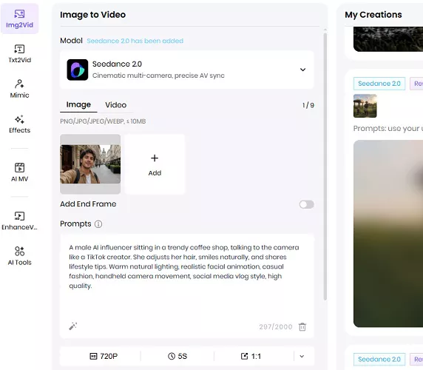
Task: Click the Seedance 2.0 model logo icon
Action: click(78, 70)
